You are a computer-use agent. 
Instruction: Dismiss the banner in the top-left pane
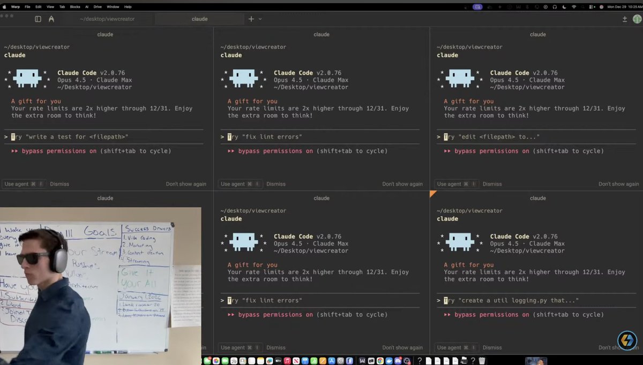coord(59,184)
